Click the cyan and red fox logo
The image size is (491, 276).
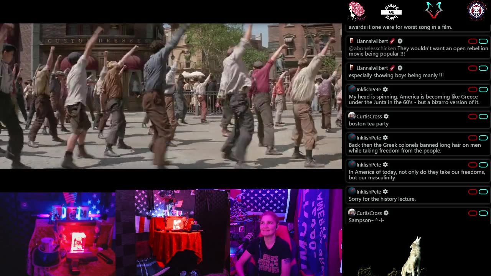(434, 10)
